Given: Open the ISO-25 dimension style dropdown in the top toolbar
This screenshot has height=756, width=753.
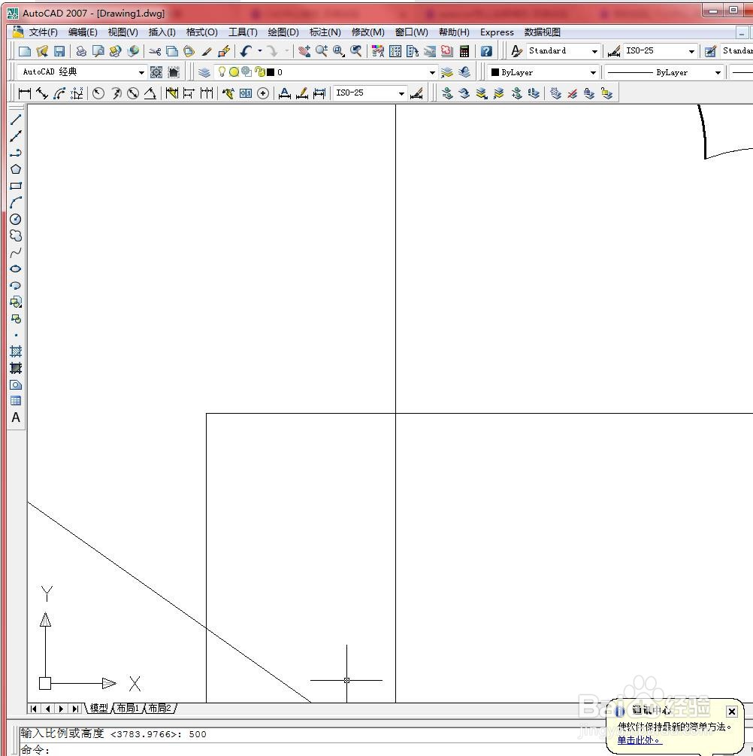Looking at the screenshot, I should click(691, 51).
